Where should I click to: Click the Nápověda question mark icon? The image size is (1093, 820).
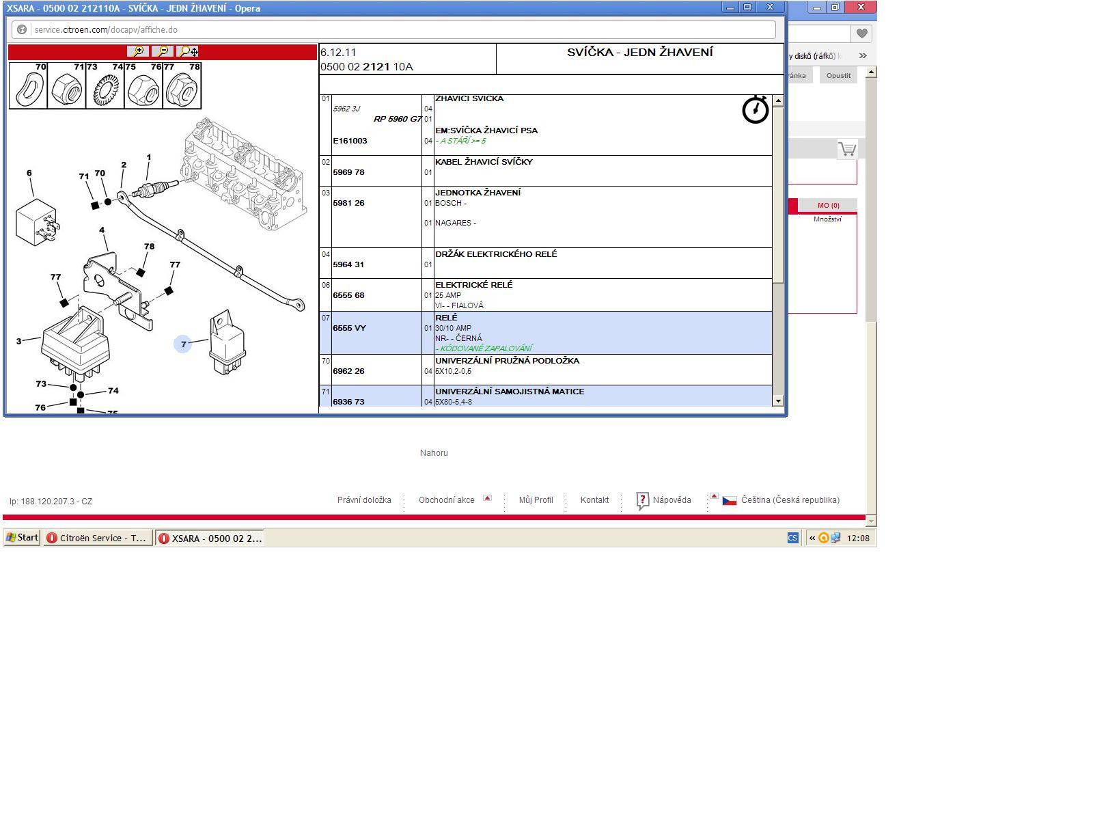(642, 501)
